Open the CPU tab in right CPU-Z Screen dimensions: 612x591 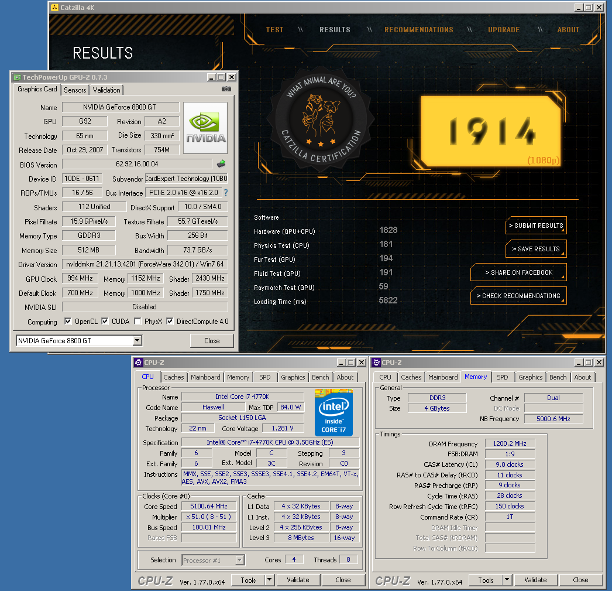(x=385, y=377)
